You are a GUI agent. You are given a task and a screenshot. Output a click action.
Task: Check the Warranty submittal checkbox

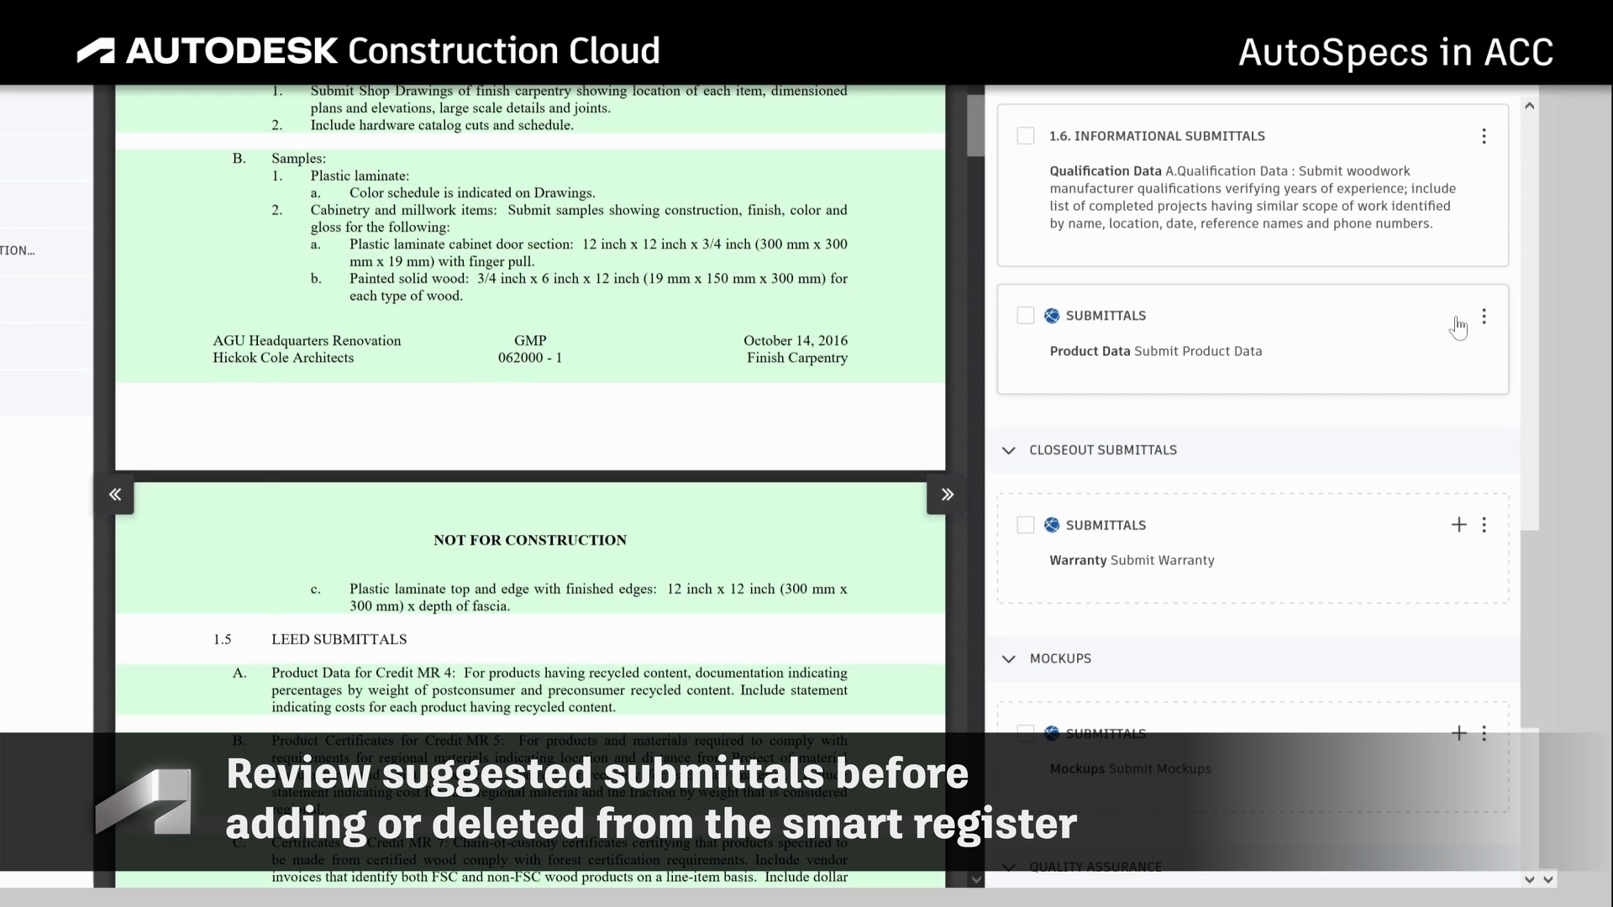pyautogui.click(x=1025, y=525)
